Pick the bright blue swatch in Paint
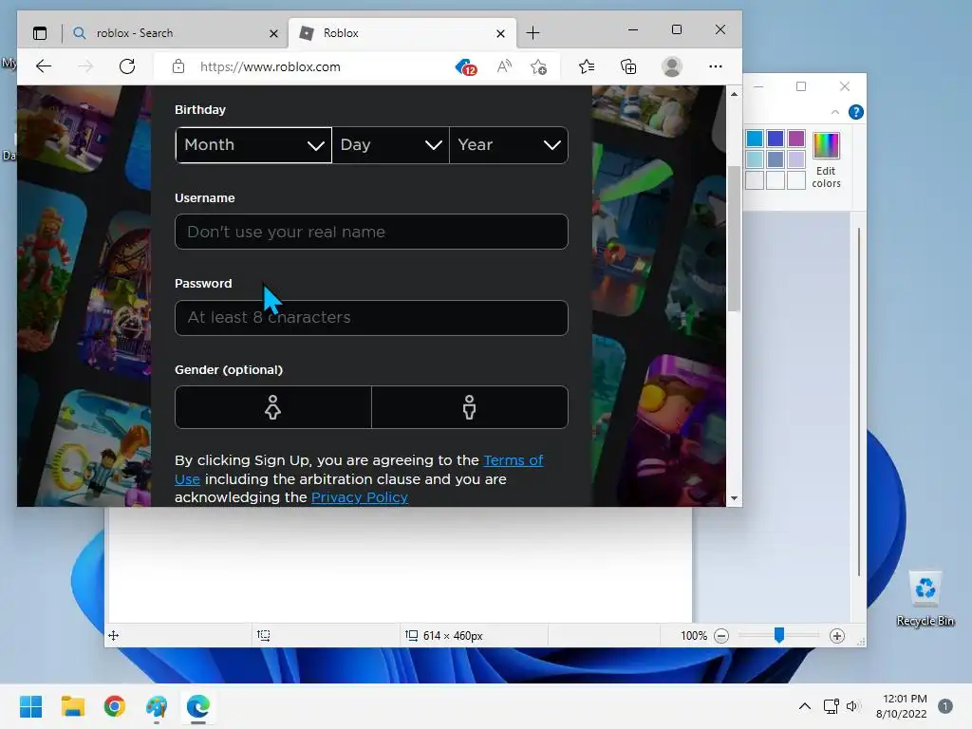 [x=755, y=139]
